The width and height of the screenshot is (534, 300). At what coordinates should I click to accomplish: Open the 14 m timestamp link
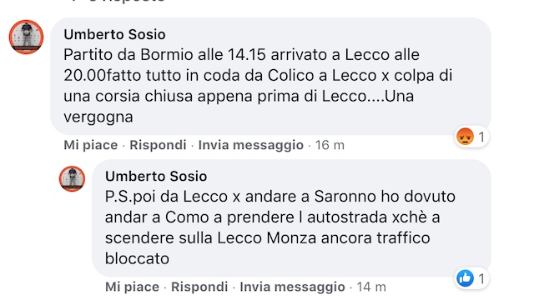click(x=371, y=287)
